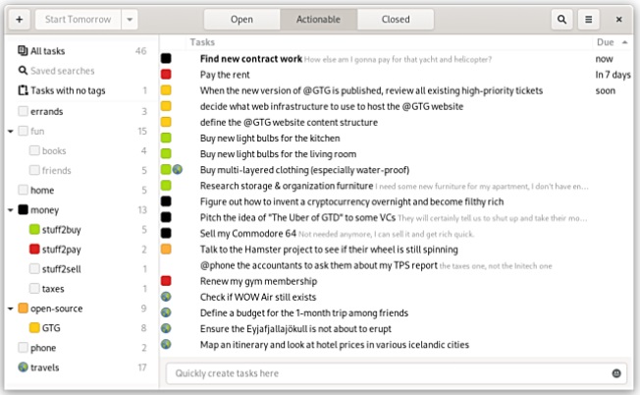This screenshot has height=395, width=640.
Task: Click the yellow GTG color swatch
Action: pyautogui.click(x=34, y=327)
